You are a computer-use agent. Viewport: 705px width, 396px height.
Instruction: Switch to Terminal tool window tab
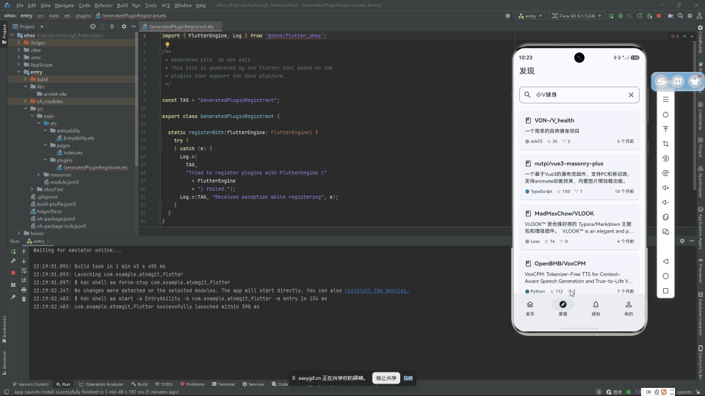point(223,384)
